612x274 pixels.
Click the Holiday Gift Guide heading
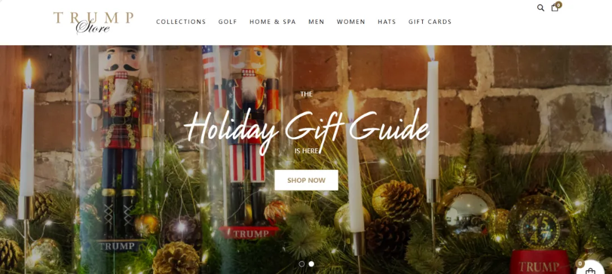point(307,129)
